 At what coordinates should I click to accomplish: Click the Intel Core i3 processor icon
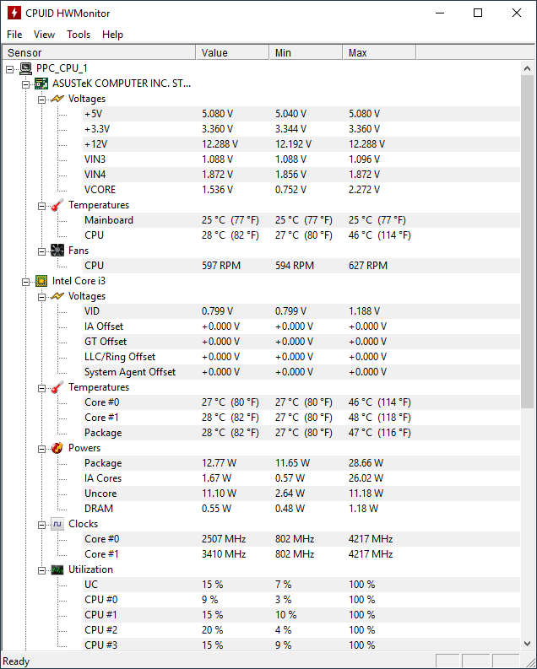(41, 281)
